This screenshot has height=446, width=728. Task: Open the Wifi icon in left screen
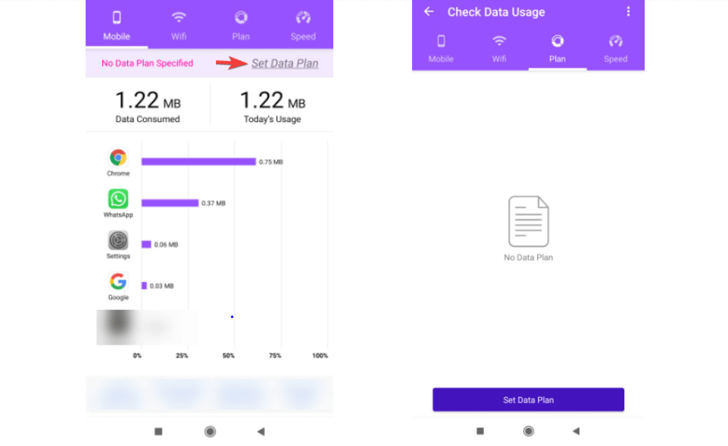179,17
